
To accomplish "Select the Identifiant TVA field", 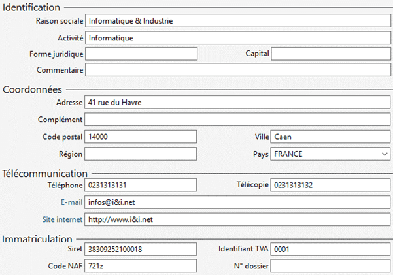I will [330, 250].
